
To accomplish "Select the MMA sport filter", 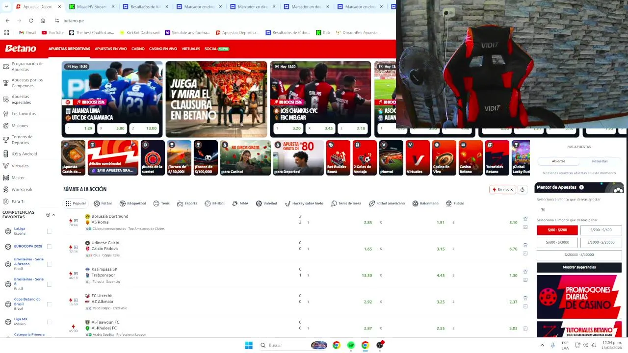I will (x=240, y=203).
